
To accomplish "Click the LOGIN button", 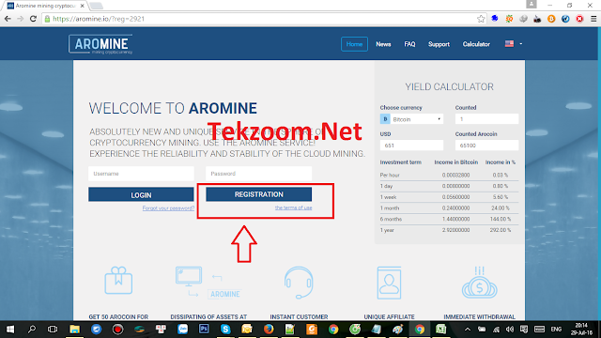I will pos(141,194).
